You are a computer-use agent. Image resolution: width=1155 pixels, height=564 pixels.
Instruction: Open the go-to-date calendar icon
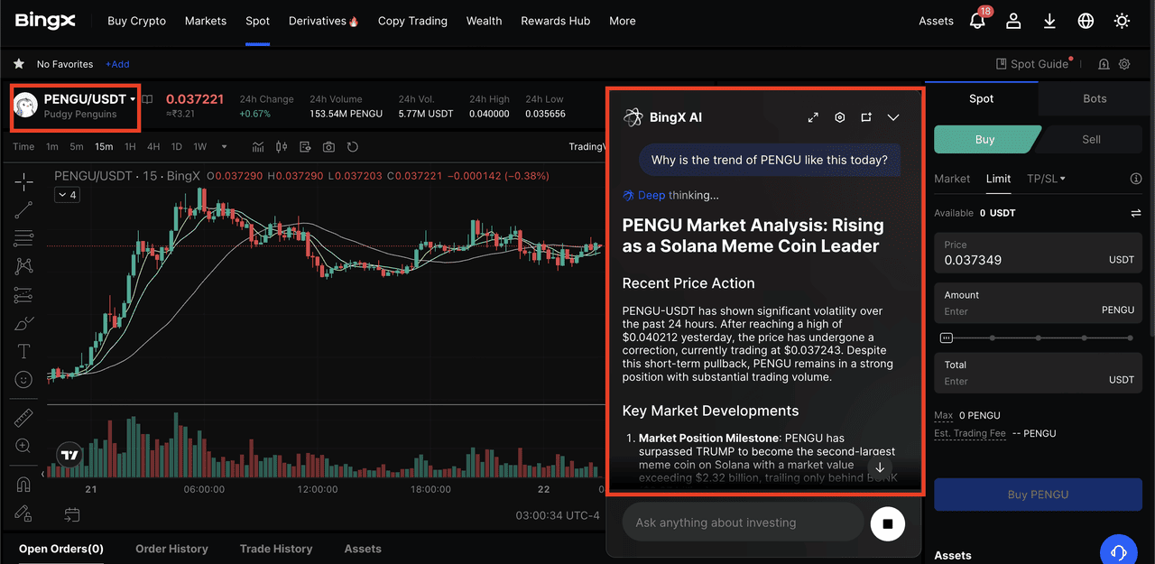[72, 515]
